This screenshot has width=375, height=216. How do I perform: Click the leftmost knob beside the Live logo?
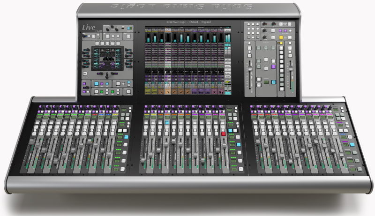(x=107, y=30)
